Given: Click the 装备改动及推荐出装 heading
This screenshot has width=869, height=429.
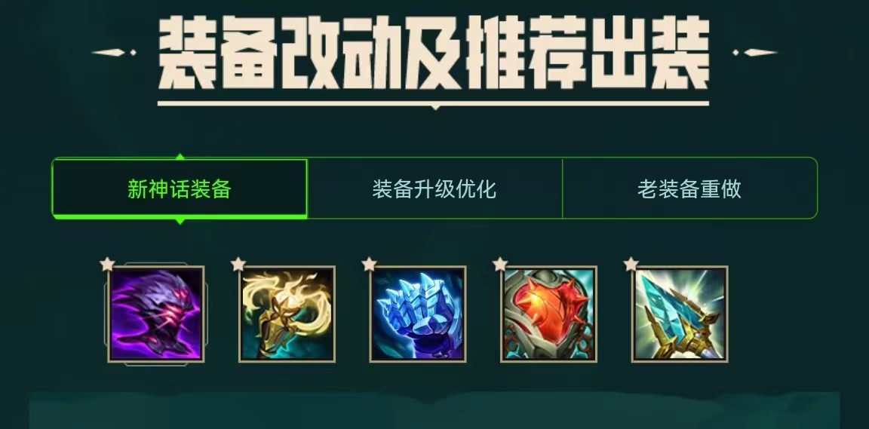Looking at the screenshot, I should [x=434, y=54].
